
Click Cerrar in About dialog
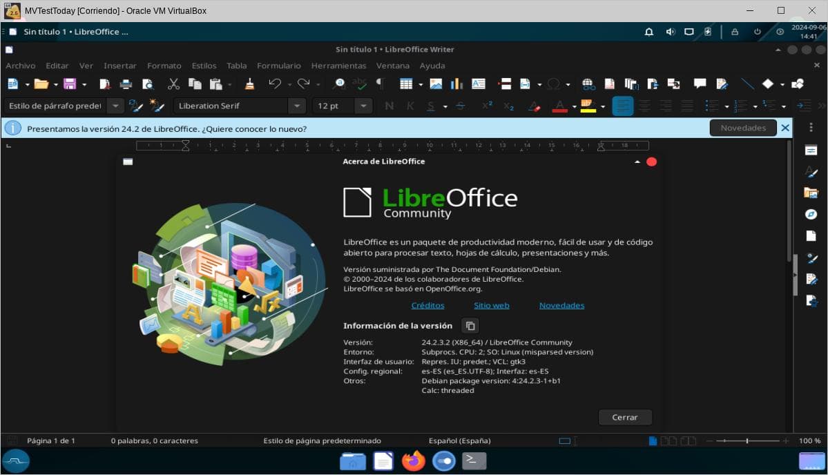(625, 417)
